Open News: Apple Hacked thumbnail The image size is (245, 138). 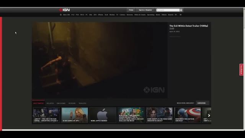pyautogui.click(x=103, y=115)
